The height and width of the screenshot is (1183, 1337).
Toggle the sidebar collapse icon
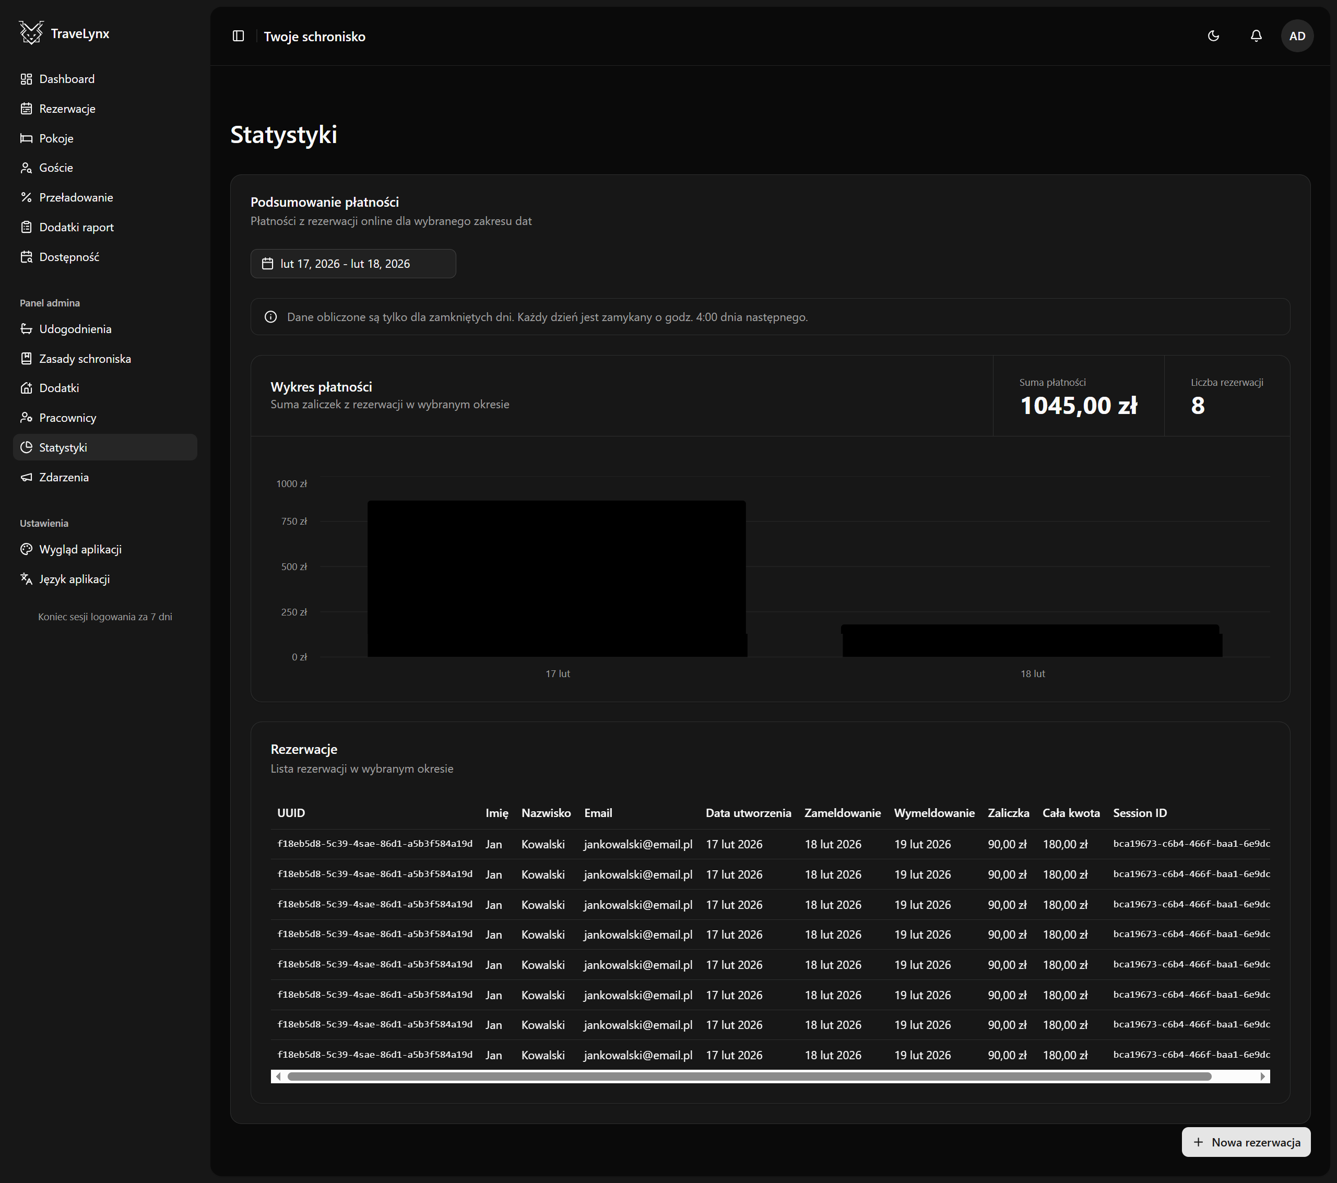click(238, 36)
